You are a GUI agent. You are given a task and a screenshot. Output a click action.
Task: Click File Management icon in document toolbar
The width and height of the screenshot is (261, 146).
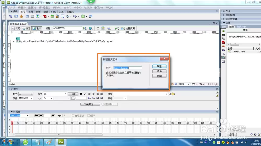tap(85, 28)
